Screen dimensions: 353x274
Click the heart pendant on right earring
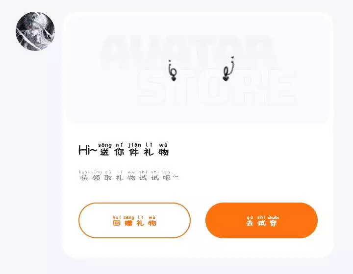coord(226,78)
